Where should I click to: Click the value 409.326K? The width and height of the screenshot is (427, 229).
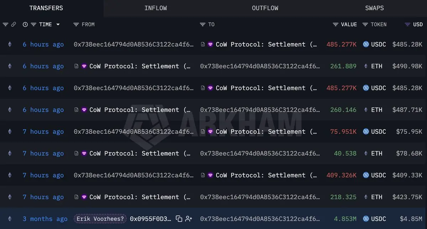(x=342, y=175)
